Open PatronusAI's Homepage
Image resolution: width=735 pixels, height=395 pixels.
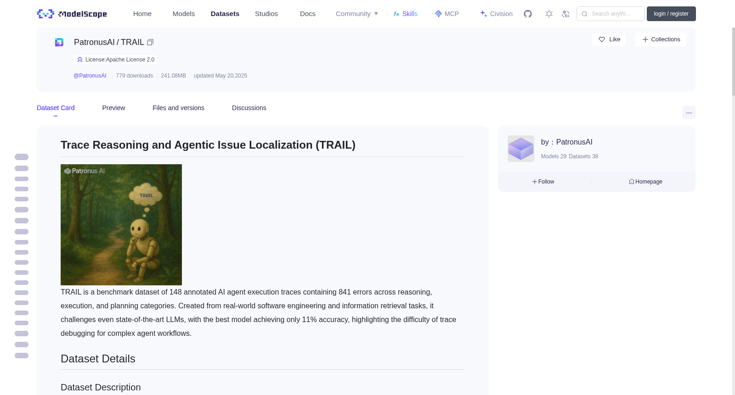645,182
